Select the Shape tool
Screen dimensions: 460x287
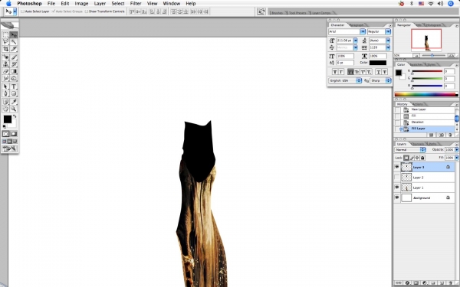point(14,93)
